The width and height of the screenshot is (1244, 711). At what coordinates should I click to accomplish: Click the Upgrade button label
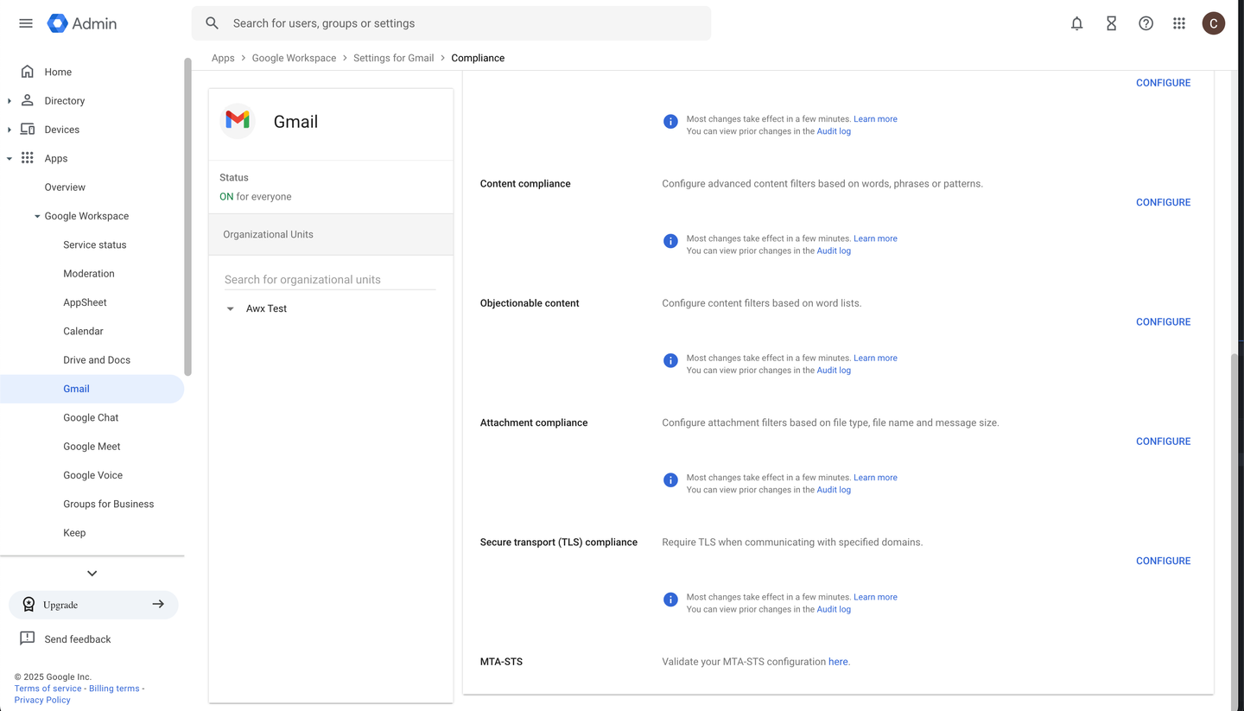pos(60,605)
